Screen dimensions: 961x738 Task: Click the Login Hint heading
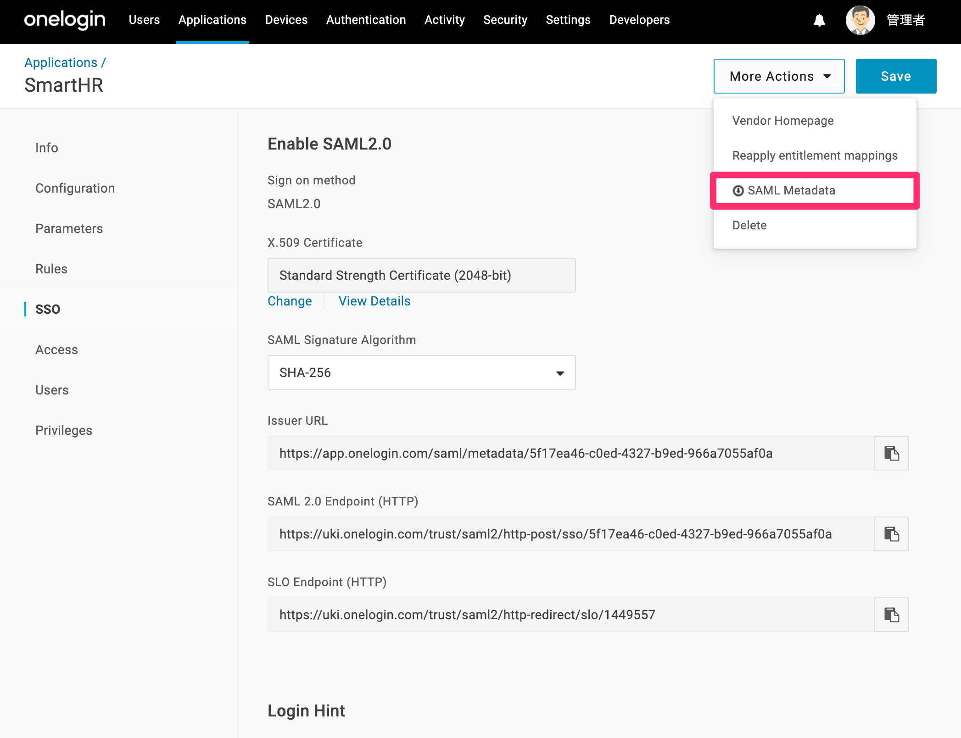306,711
